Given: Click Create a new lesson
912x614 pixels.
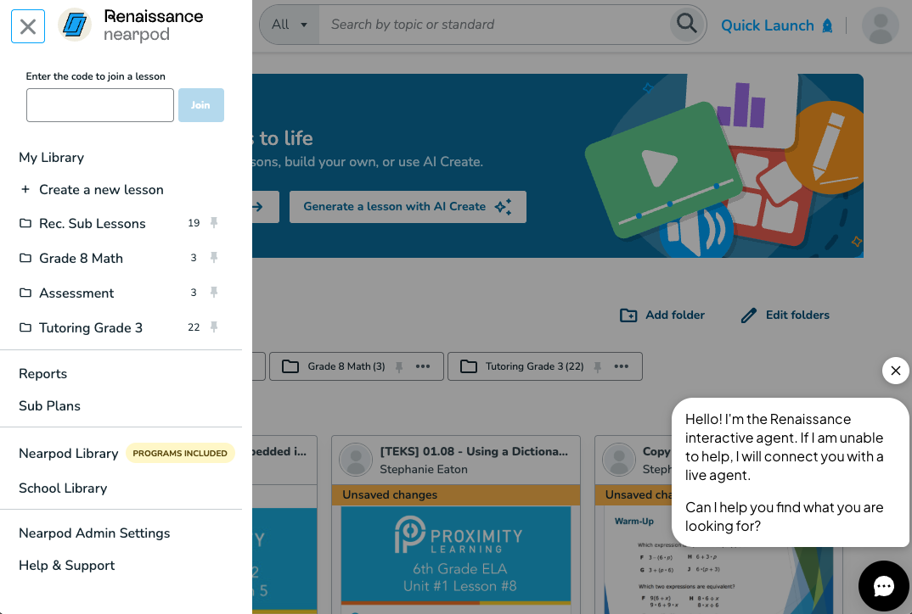Looking at the screenshot, I should point(101,189).
